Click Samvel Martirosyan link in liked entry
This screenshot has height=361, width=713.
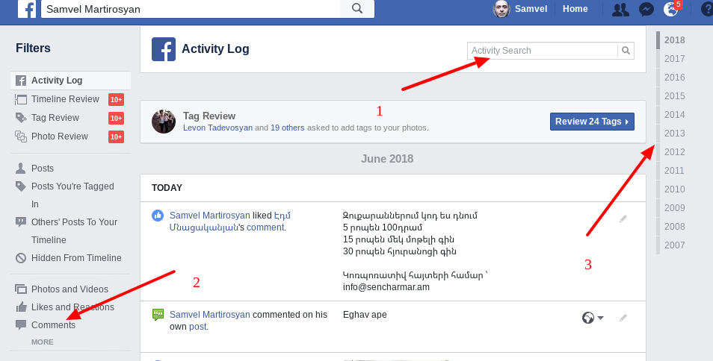209,216
